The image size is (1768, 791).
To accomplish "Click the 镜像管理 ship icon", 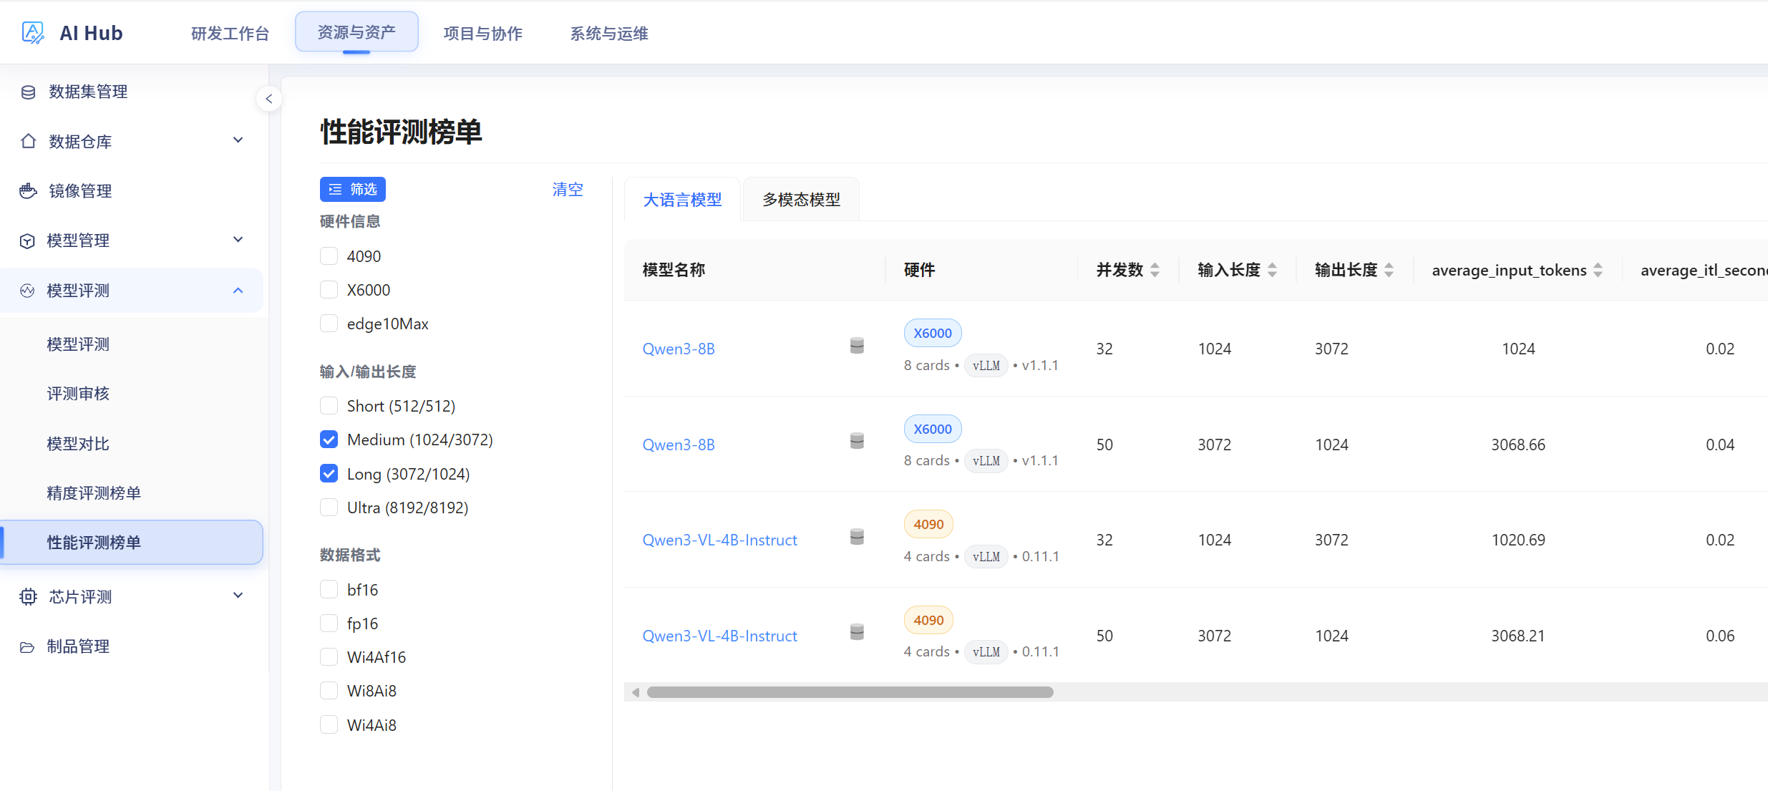I will click(28, 191).
